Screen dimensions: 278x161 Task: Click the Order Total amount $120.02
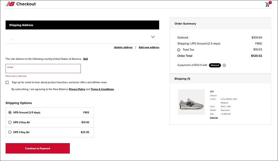[x=256, y=56]
